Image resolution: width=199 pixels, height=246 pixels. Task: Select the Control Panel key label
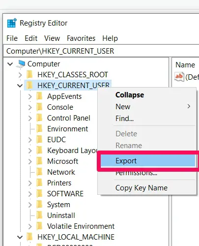[69, 118]
